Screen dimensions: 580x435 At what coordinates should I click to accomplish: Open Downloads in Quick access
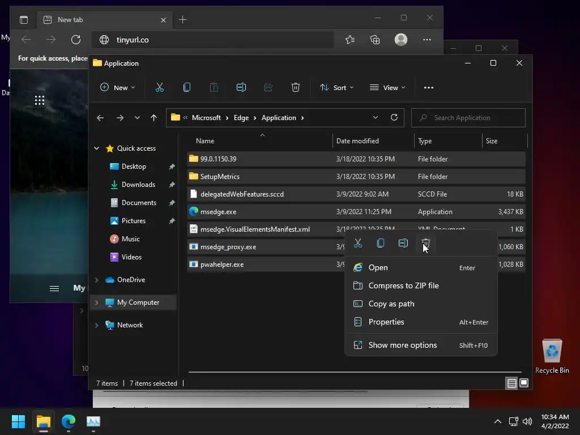point(138,185)
